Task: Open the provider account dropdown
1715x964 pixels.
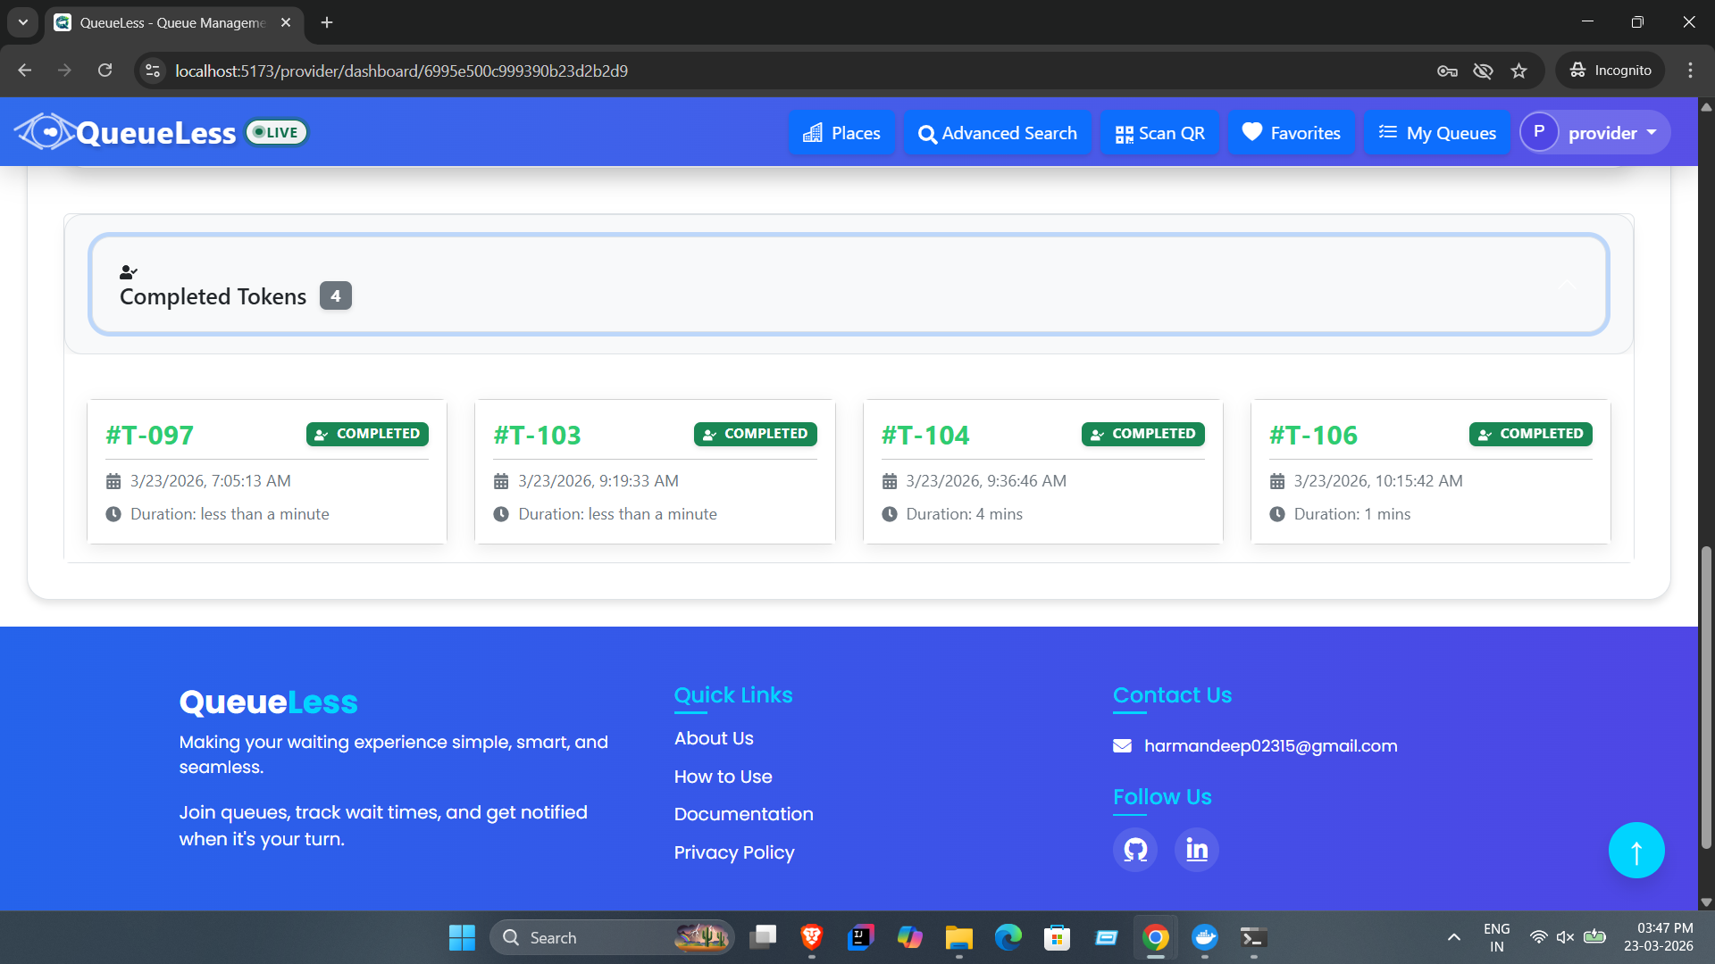Action: click(1596, 133)
